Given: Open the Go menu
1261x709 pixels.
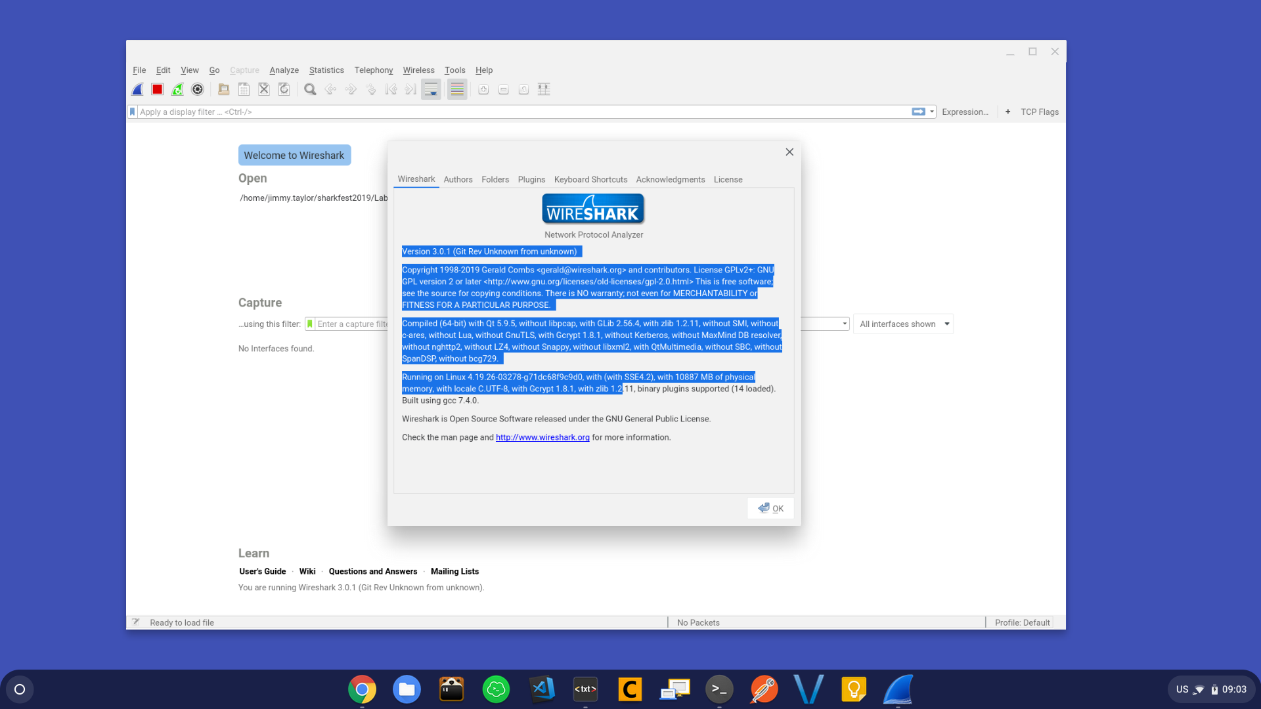Looking at the screenshot, I should tap(214, 70).
